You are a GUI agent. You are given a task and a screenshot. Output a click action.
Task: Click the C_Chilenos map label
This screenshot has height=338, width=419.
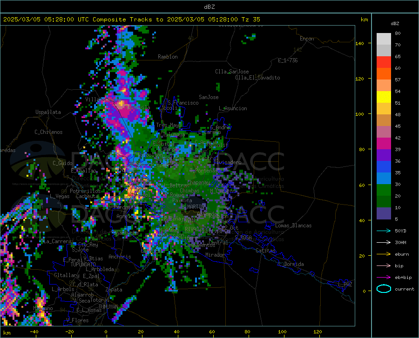coord(48,132)
